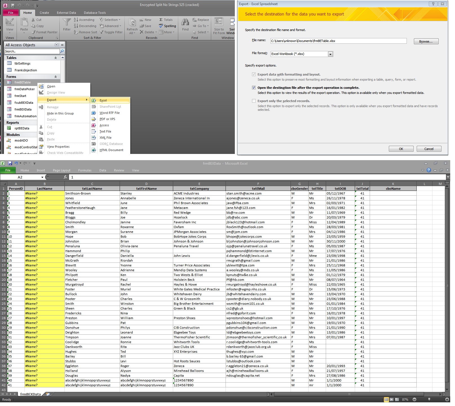Click Replace in Find group
Viewport: 455px width, 406px height.
point(200,20)
